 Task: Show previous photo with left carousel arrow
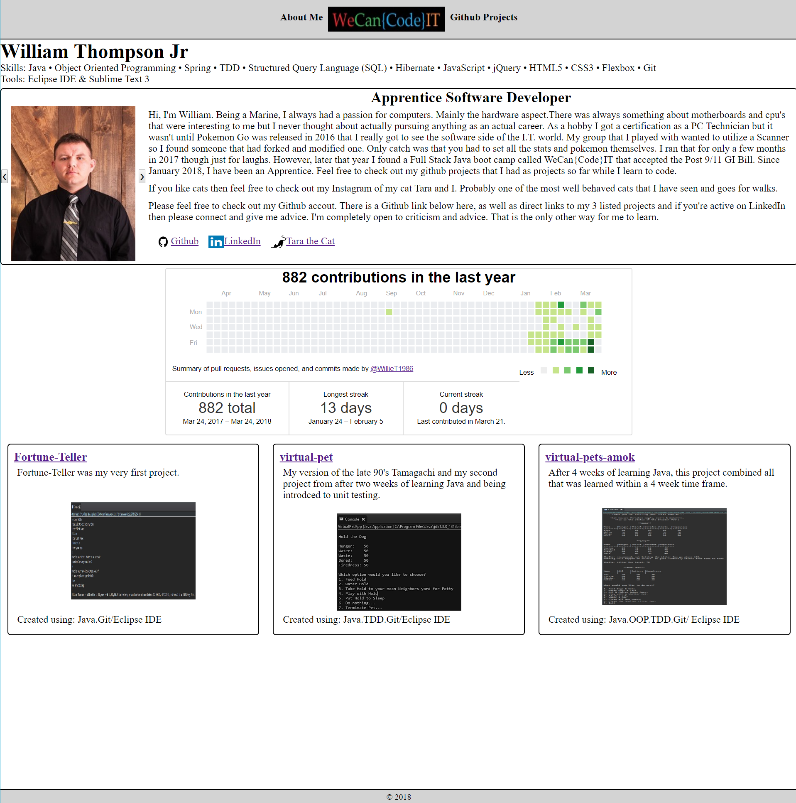tap(4, 177)
